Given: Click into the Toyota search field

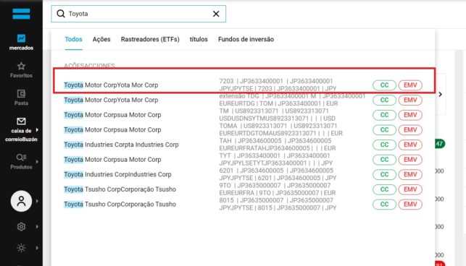Looking at the screenshot, I should (138, 14).
